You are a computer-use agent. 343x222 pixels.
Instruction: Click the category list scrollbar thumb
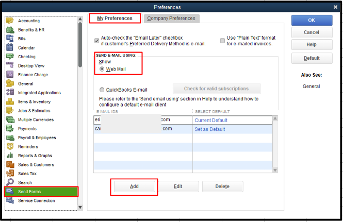(x=80, y=44)
